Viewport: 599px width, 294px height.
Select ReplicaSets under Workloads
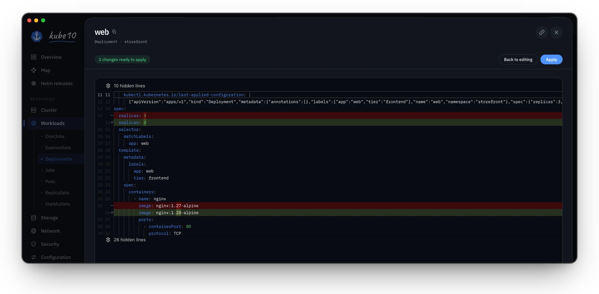pos(57,193)
